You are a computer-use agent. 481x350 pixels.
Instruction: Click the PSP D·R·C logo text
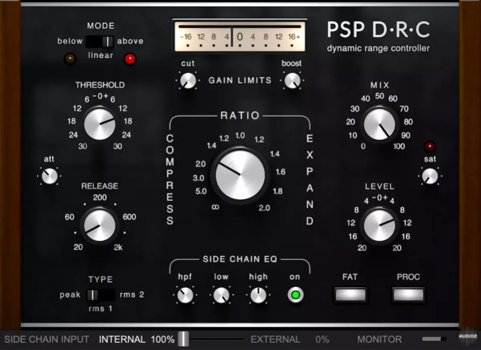point(378,30)
